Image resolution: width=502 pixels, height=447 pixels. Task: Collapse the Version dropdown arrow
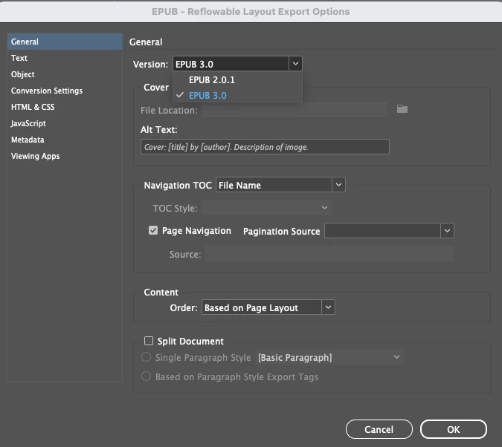pyautogui.click(x=295, y=64)
